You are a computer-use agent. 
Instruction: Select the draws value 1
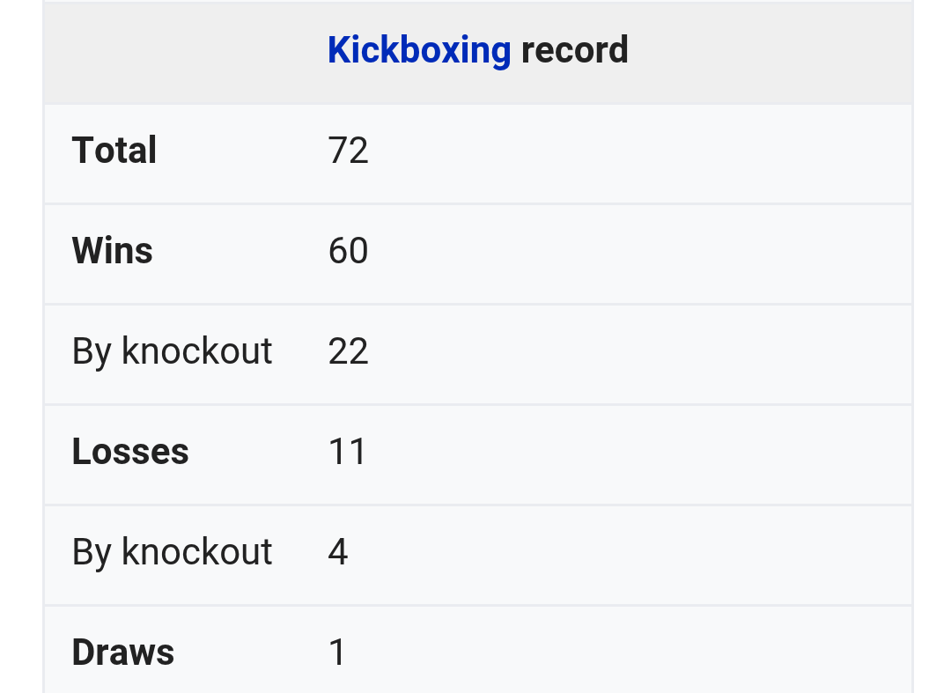pyautogui.click(x=337, y=652)
